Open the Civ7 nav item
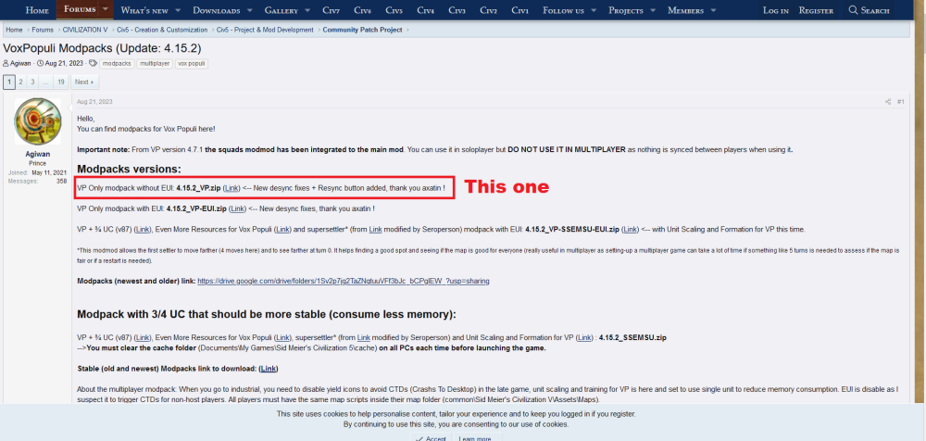Screen dimensions: 926x441 click(332, 10)
